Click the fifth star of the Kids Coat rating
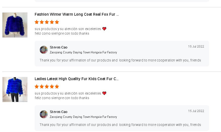Image resolution: width=221 pixels, height=132 pixels. click(57, 86)
